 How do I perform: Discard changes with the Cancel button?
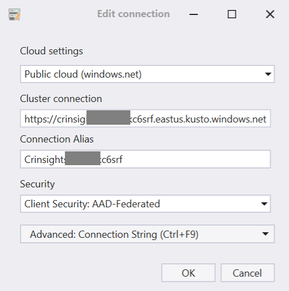(247, 273)
